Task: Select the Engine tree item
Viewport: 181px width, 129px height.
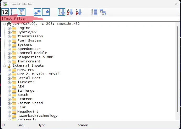Action: pos(24,28)
